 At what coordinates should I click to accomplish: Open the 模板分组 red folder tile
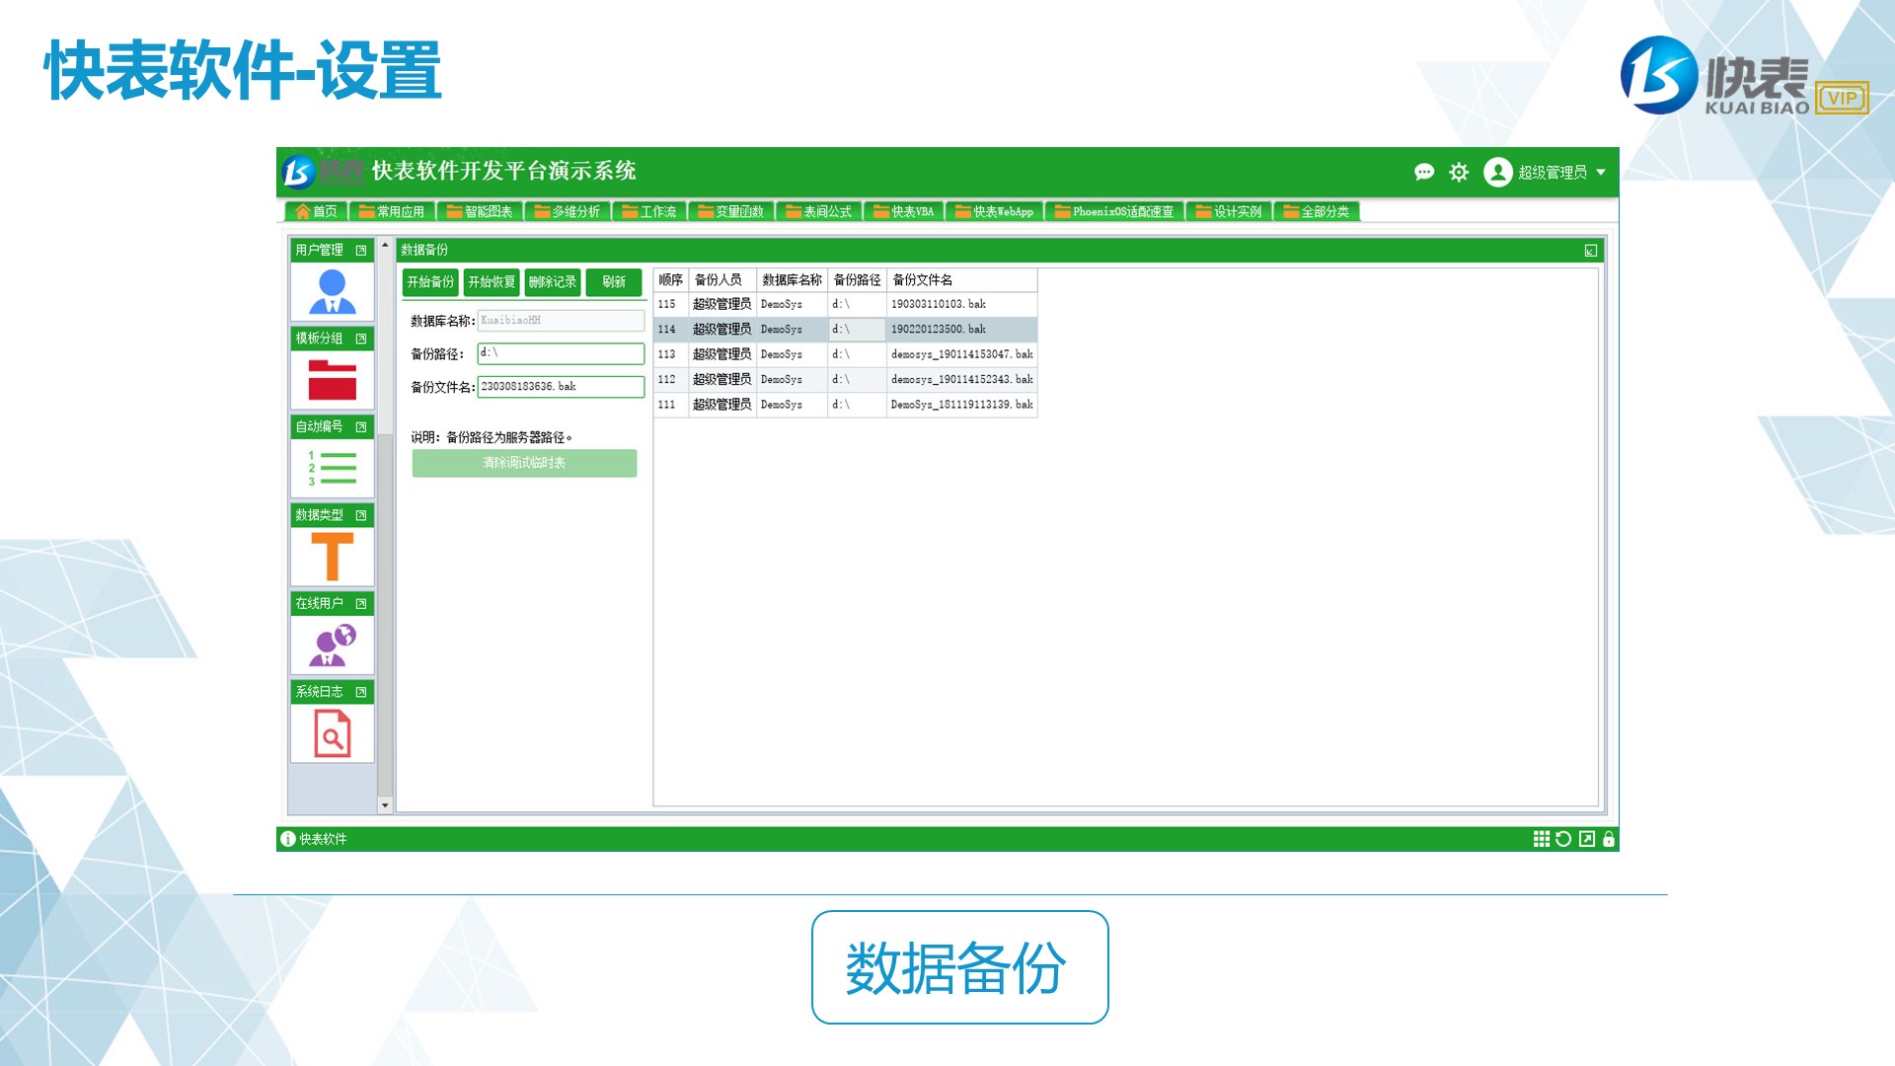(333, 379)
